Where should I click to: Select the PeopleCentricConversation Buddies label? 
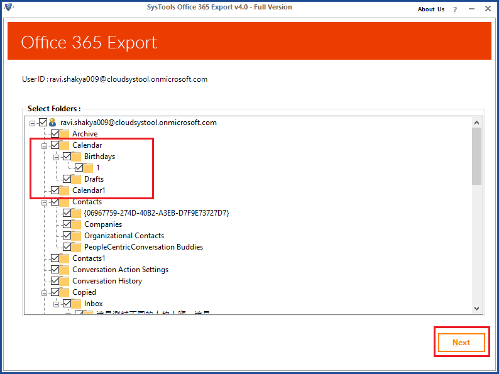[143, 247]
